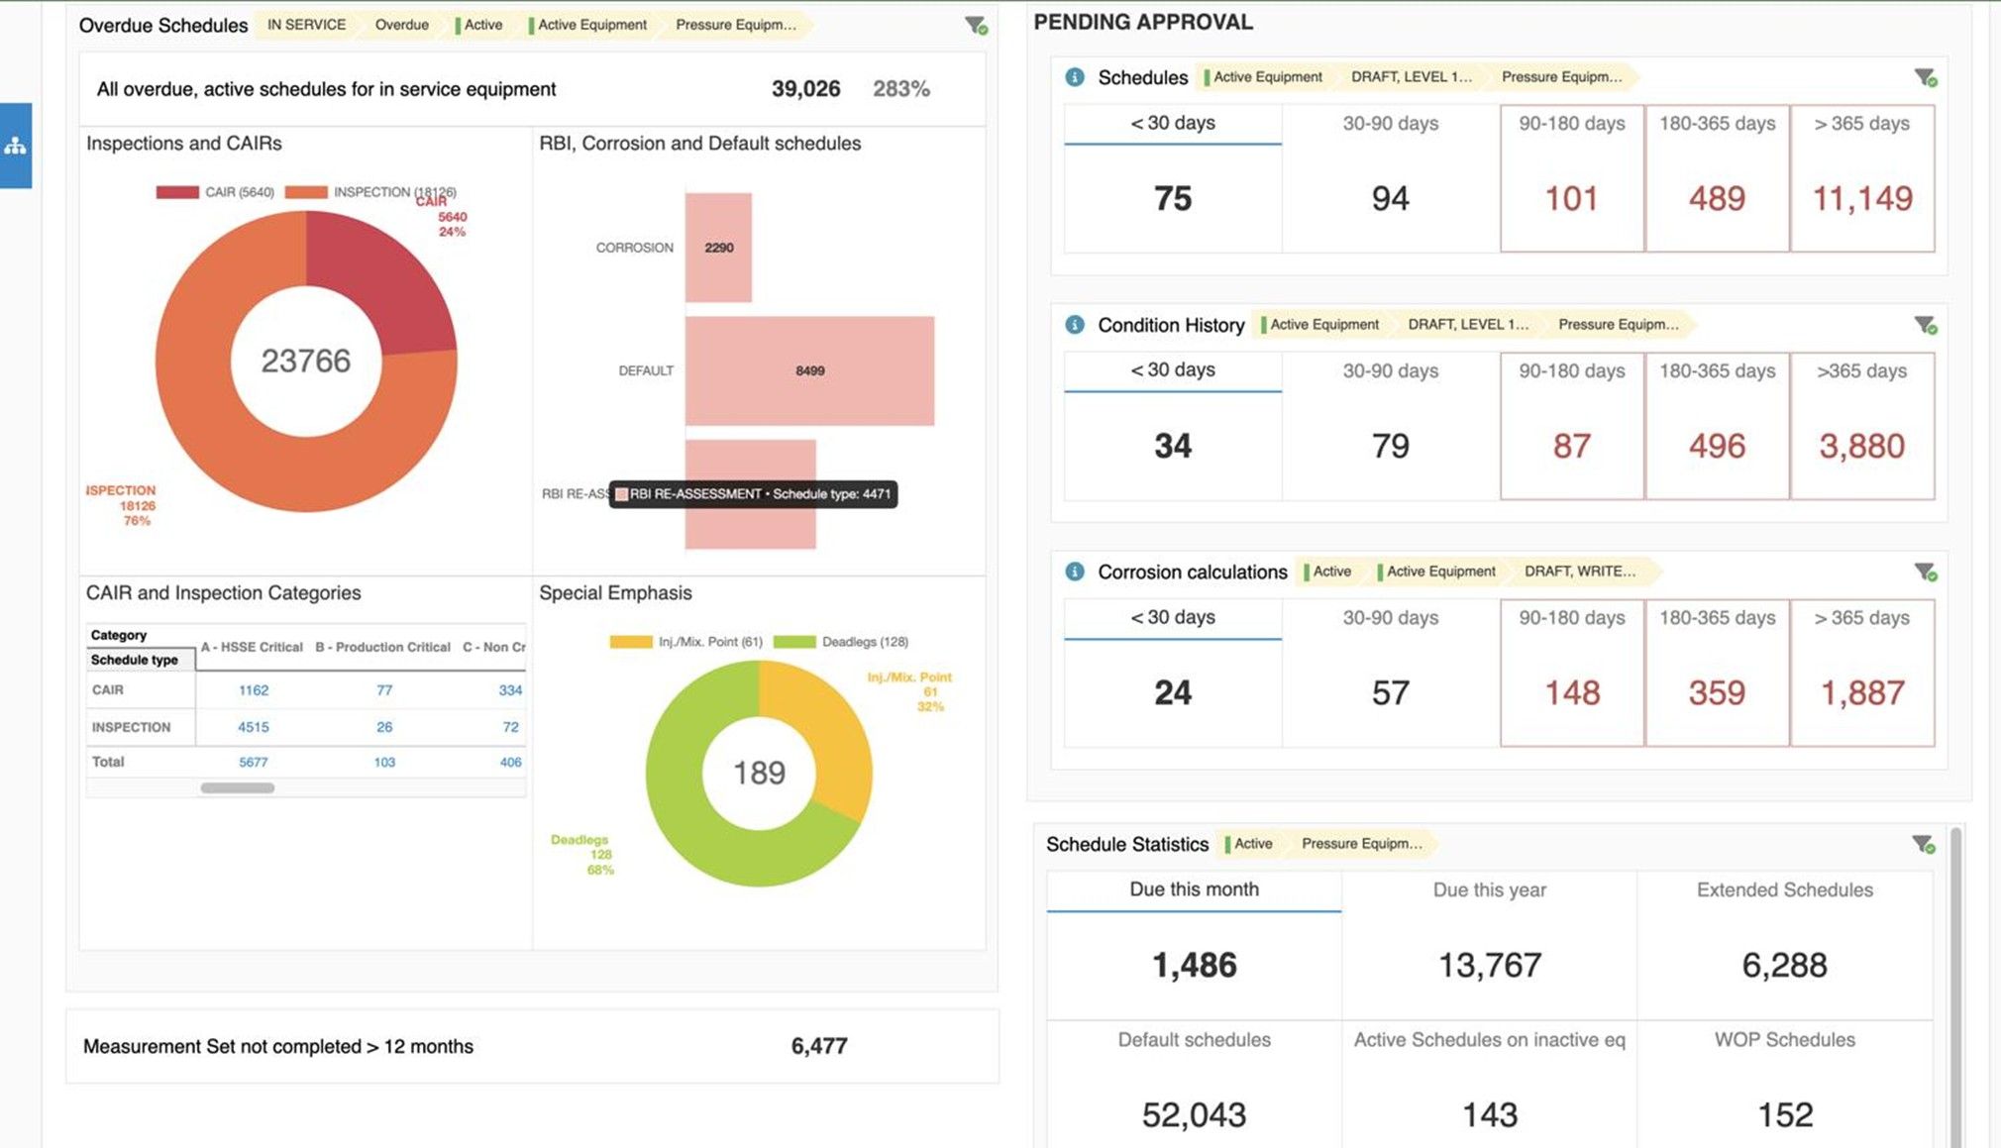Open filter icon for pending Schedules panel

1926,77
